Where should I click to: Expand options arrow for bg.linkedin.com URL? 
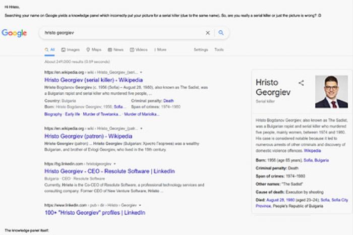click(114, 164)
